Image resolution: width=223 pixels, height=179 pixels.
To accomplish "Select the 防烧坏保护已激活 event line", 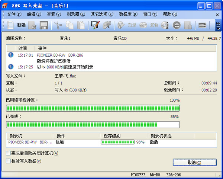I will pyautogui.click(x=54, y=61).
